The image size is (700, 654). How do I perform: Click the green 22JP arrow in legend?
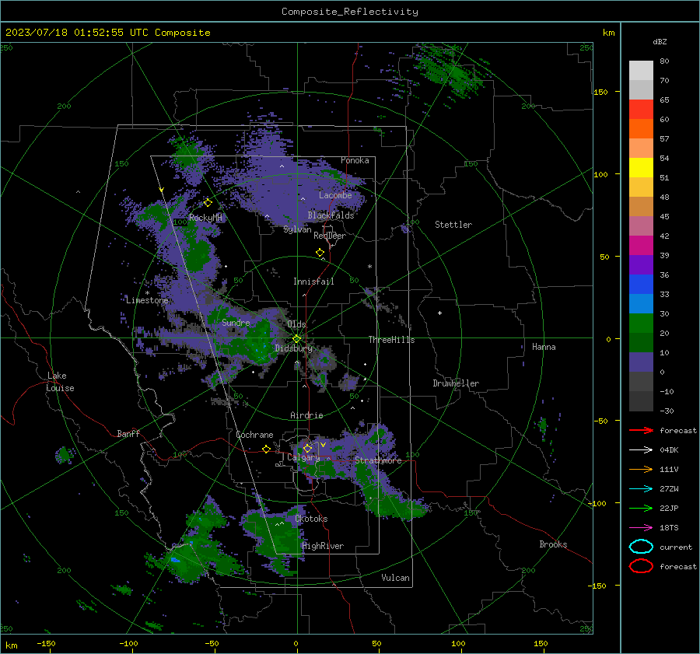click(x=641, y=508)
